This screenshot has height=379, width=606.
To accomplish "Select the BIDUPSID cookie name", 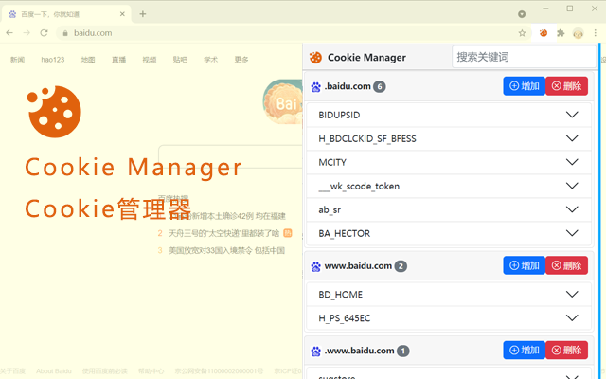I will pos(339,116).
